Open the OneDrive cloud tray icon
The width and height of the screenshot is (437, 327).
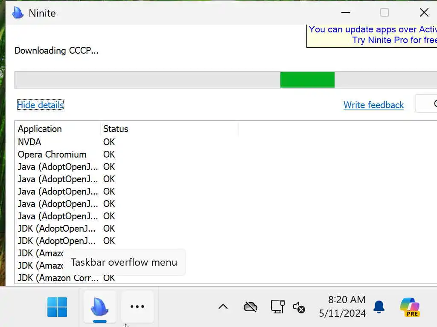click(250, 307)
